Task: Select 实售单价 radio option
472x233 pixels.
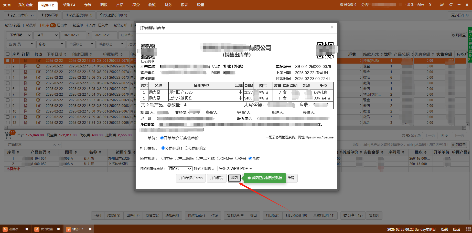Action: 181,138
